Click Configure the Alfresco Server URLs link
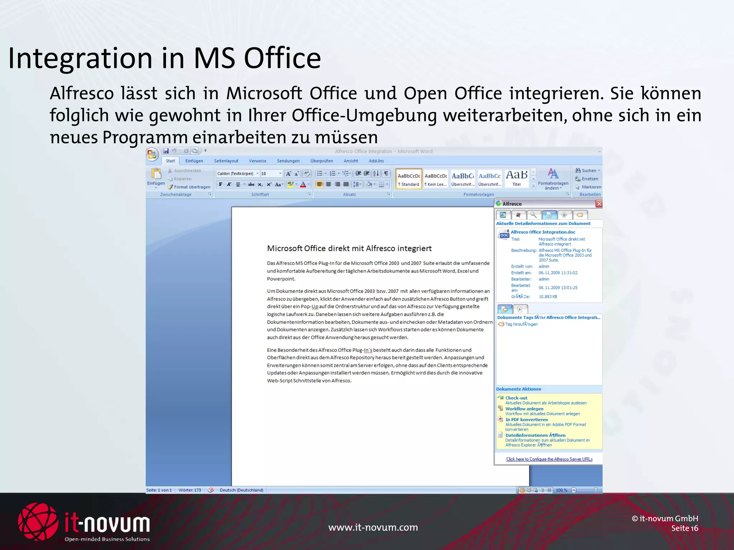Screen dimensions: 734x550 (549, 459)
